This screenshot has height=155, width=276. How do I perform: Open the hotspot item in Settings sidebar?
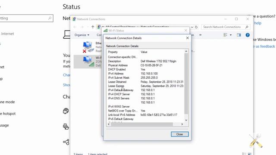pos(8,114)
